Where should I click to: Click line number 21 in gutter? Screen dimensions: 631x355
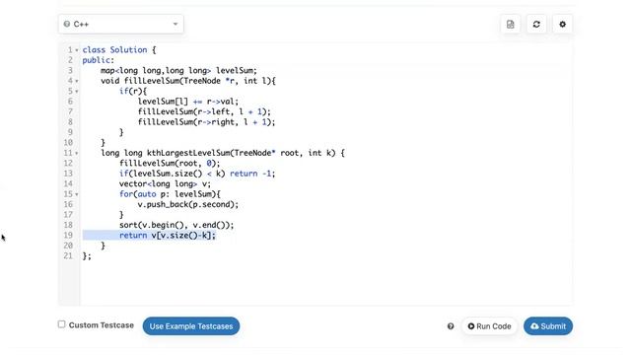tap(68, 255)
